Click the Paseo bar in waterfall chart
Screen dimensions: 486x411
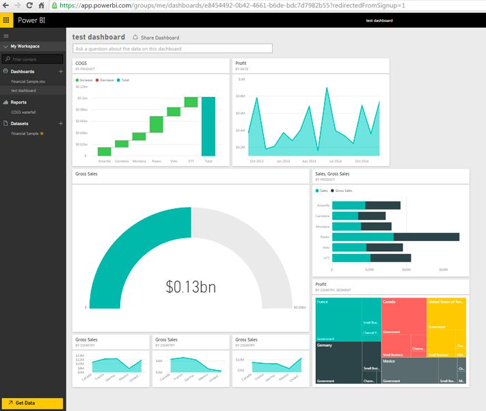(x=157, y=124)
